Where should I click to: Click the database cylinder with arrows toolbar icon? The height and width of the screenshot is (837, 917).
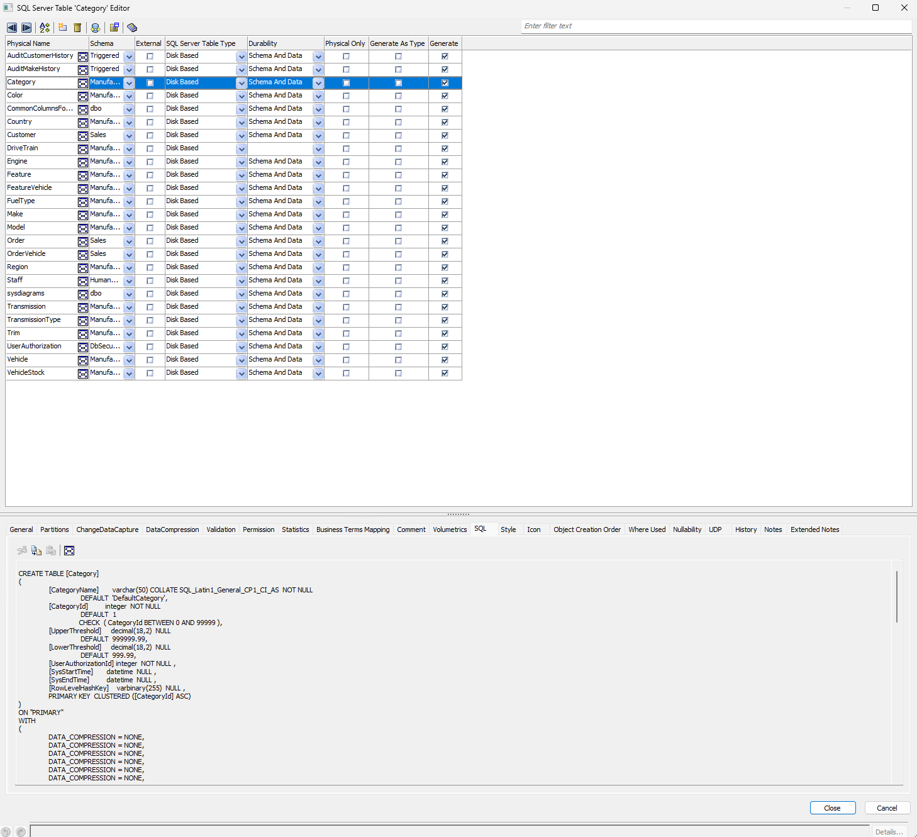coord(96,28)
